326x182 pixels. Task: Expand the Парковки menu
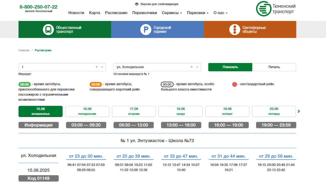coord(198,13)
